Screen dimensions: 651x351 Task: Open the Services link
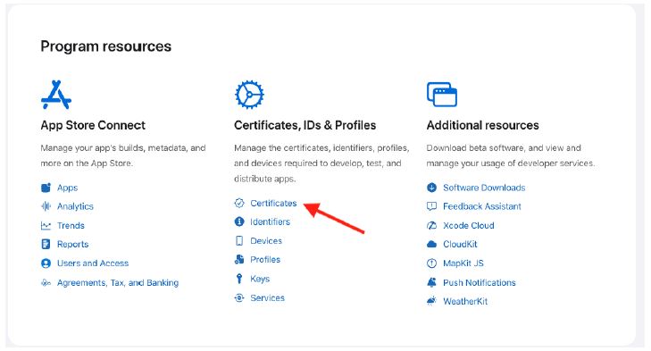[x=267, y=297]
